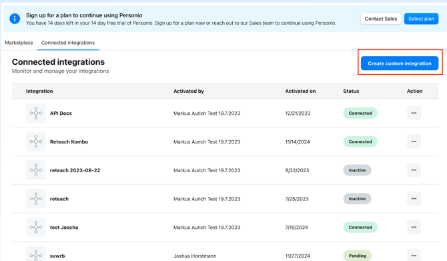Click the Reteach Kombo integration name

pos(69,142)
